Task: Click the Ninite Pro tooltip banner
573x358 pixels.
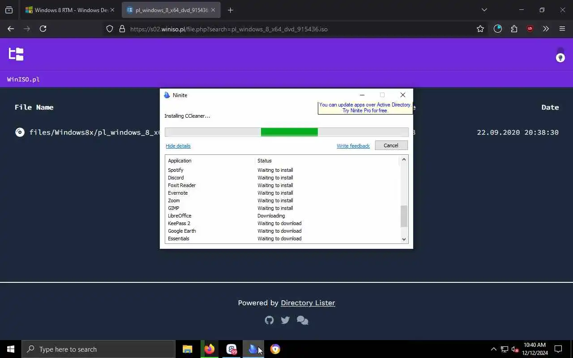Action: [x=365, y=108]
